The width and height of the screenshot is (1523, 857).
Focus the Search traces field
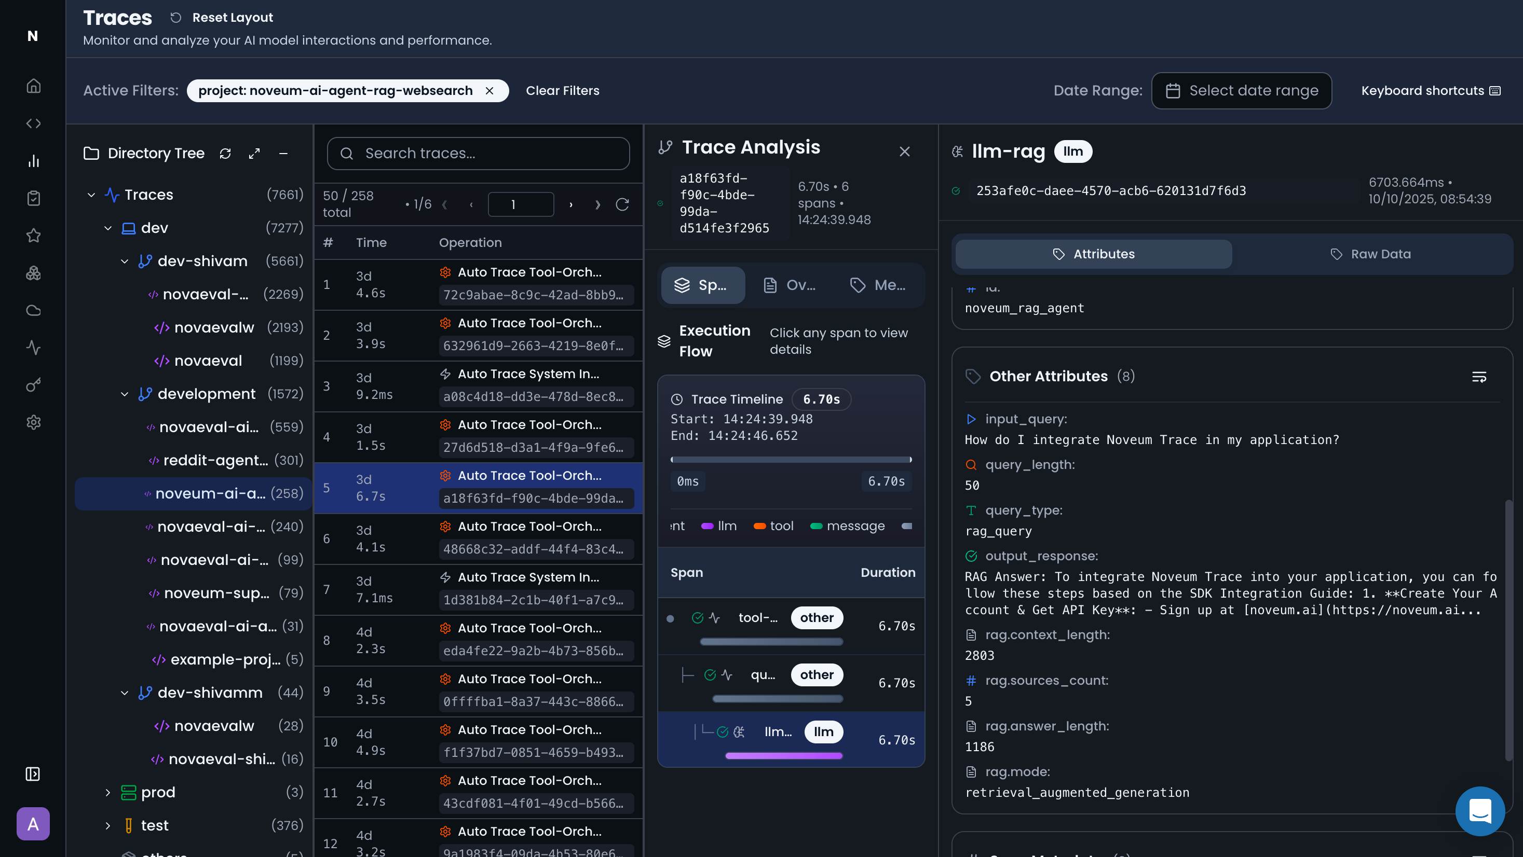(x=478, y=154)
